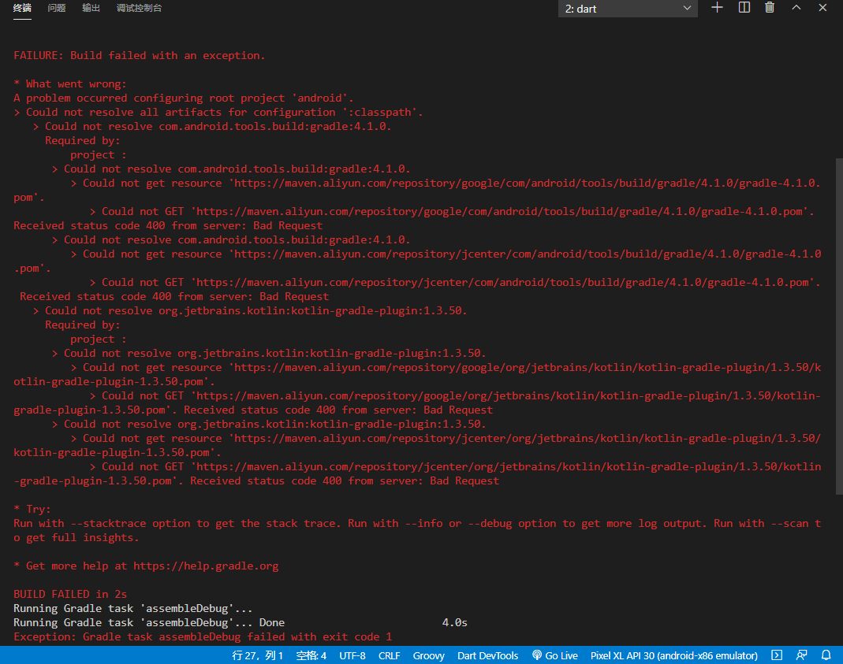
Task: Open notifications bell in status bar
Action: 826,655
